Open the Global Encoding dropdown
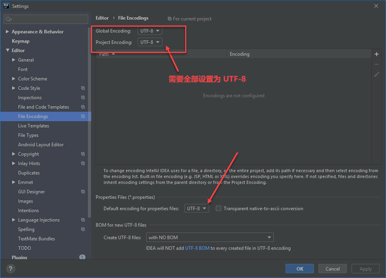This screenshot has height=278, width=386. click(x=150, y=31)
